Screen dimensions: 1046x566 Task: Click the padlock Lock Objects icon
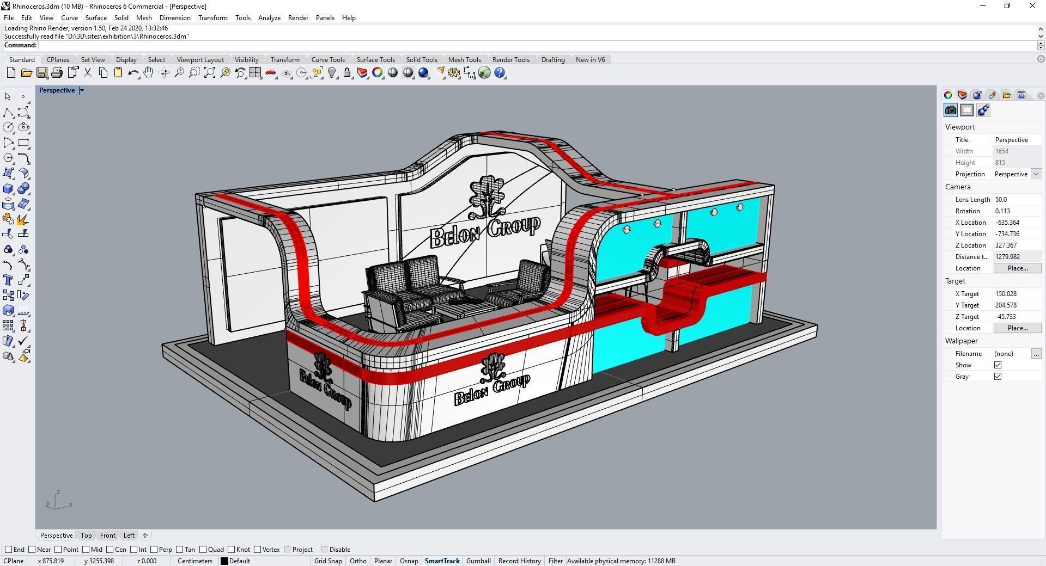[347, 73]
